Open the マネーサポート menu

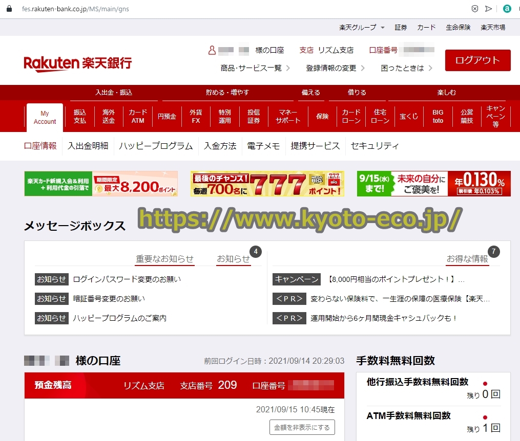click(x=288, y=117)
